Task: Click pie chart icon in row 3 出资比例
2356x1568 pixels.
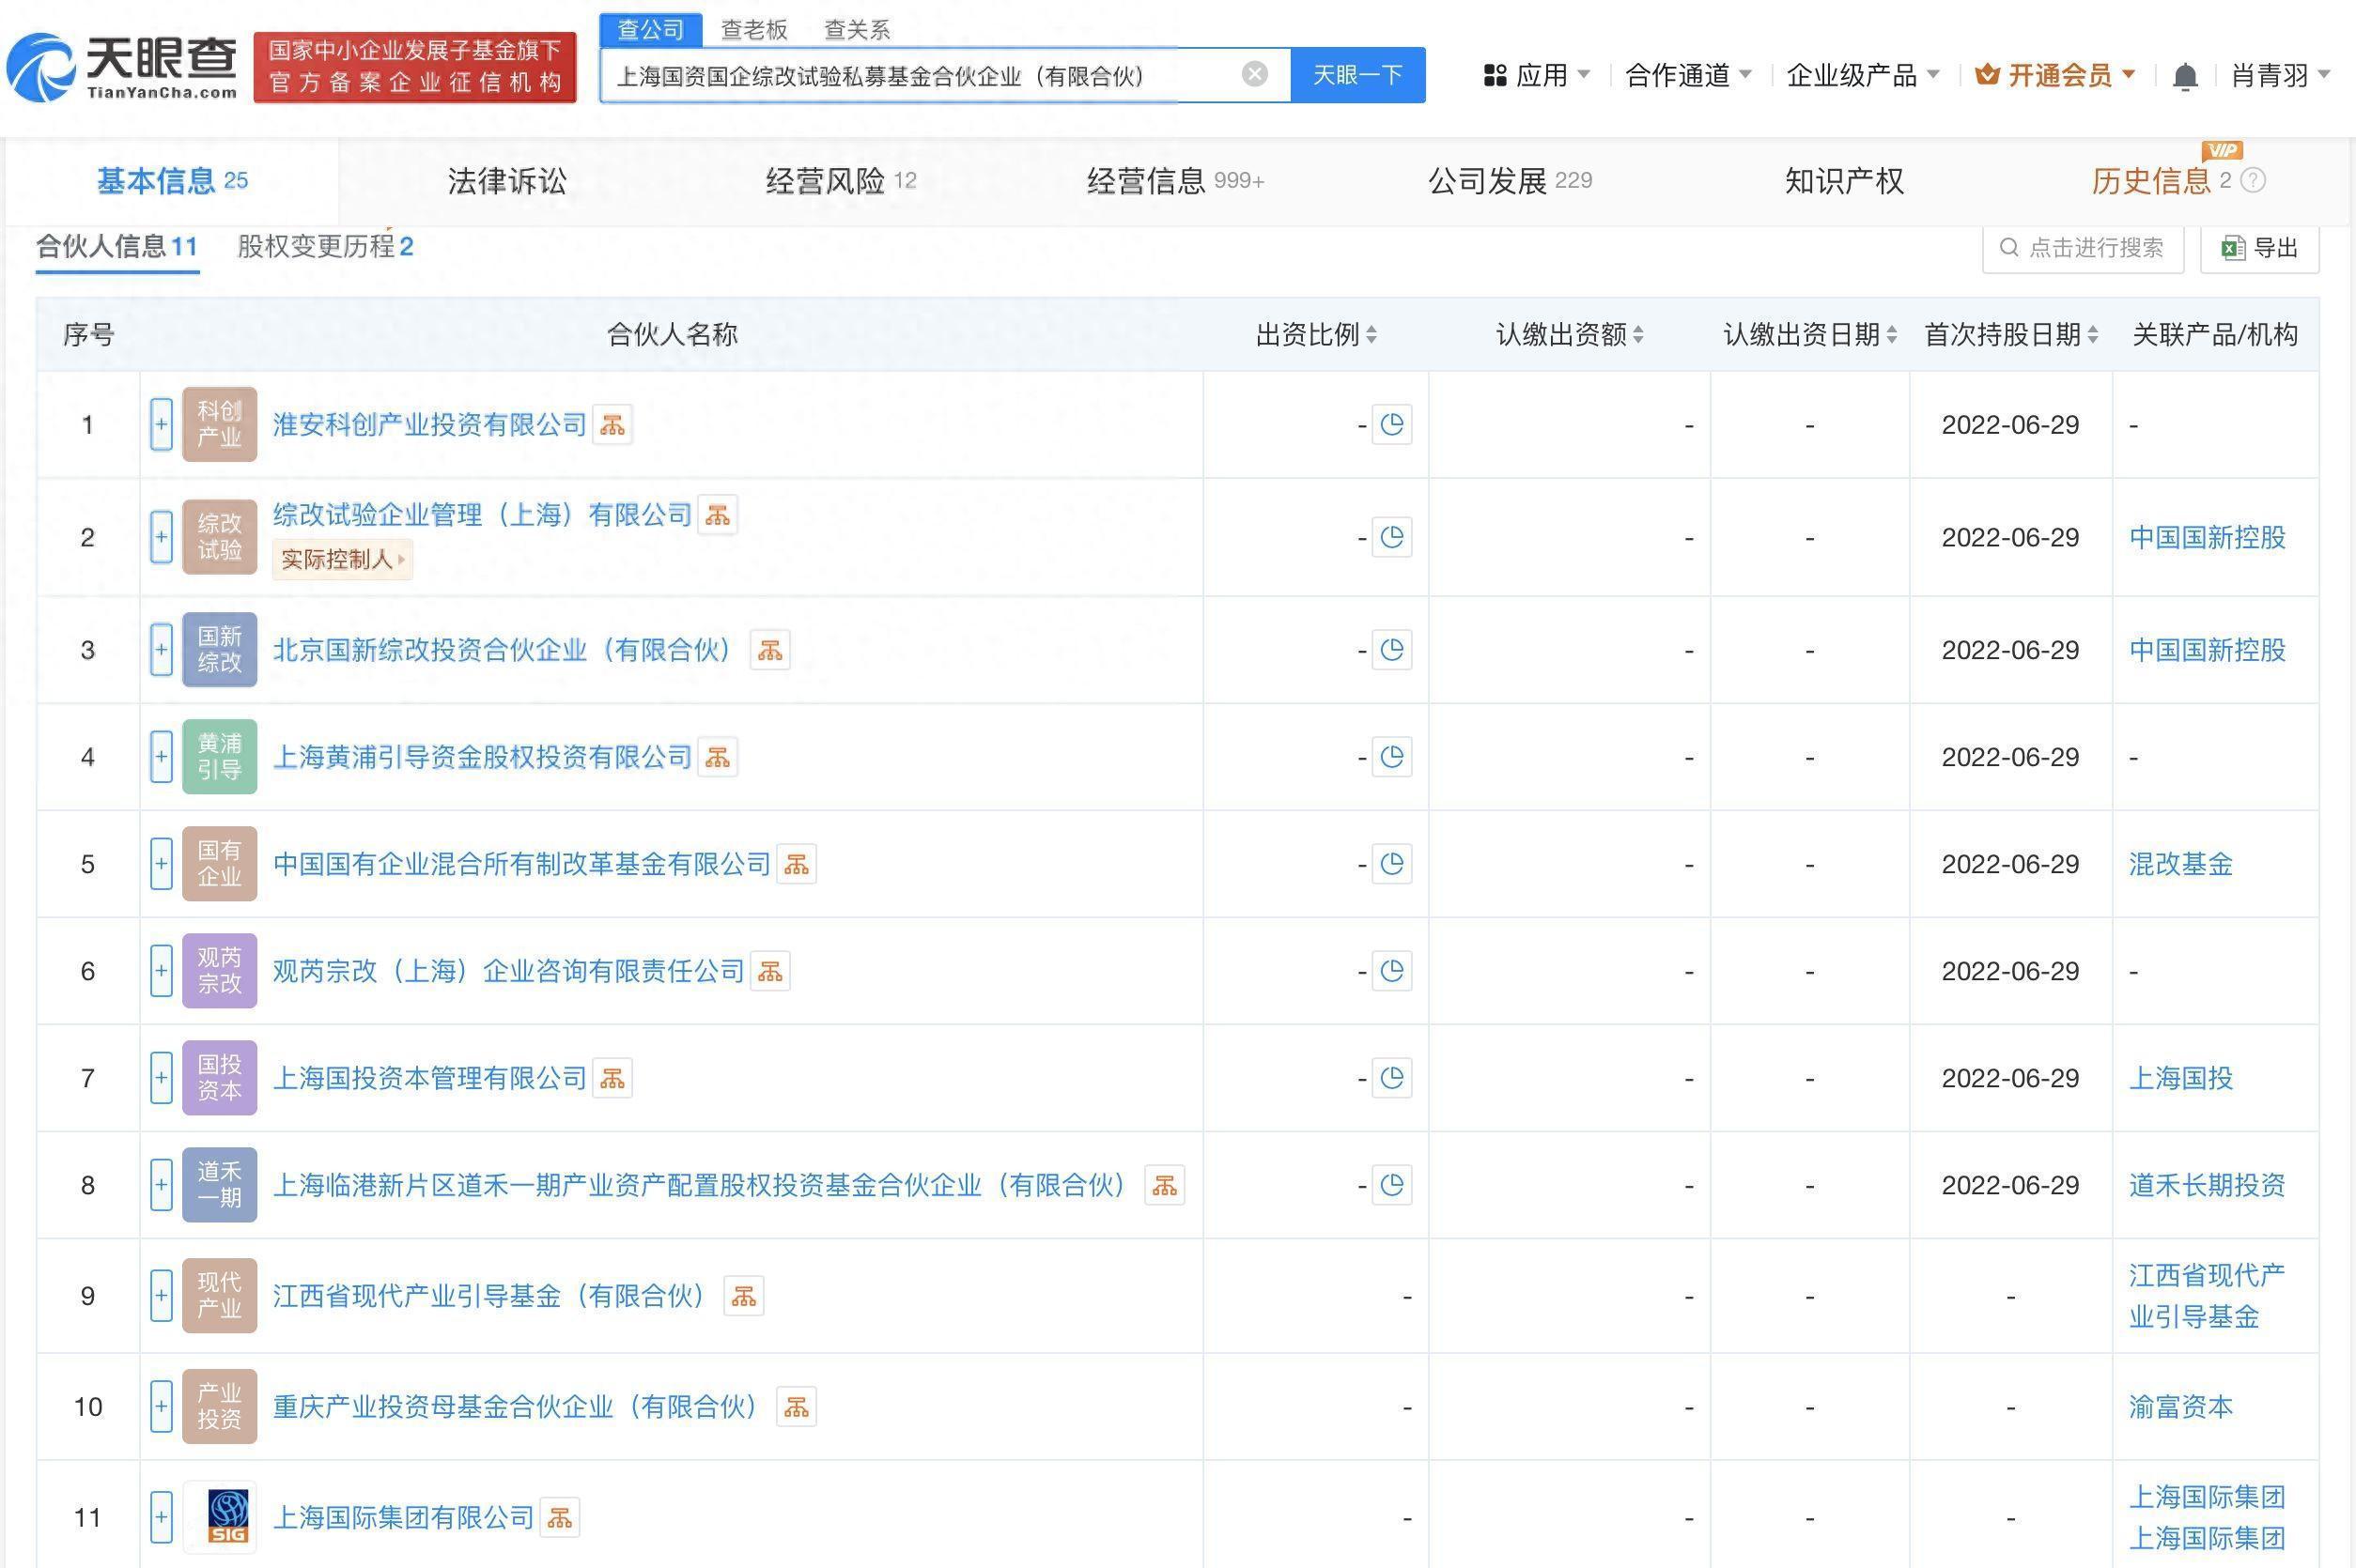Action: click(x=1391, y=650)
